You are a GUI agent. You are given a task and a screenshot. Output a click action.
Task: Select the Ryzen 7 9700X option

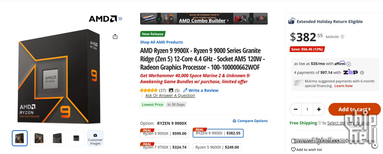point(165,147)
